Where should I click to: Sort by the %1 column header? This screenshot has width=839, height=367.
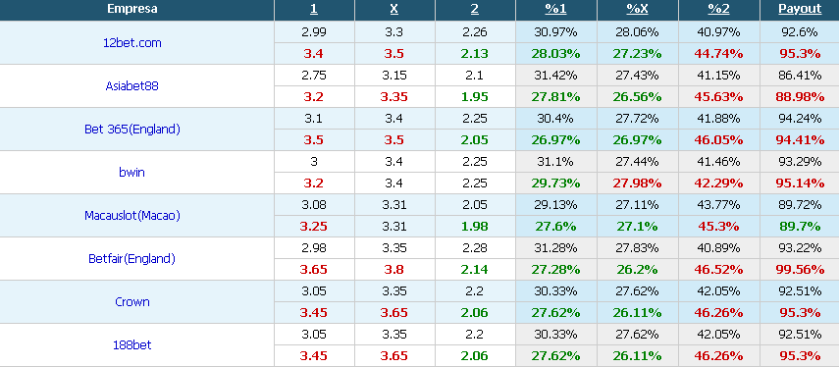click(x=556, y=9)
